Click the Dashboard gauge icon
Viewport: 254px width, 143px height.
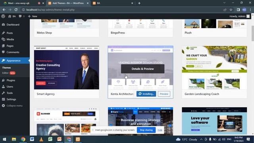[x=4, y=25]
